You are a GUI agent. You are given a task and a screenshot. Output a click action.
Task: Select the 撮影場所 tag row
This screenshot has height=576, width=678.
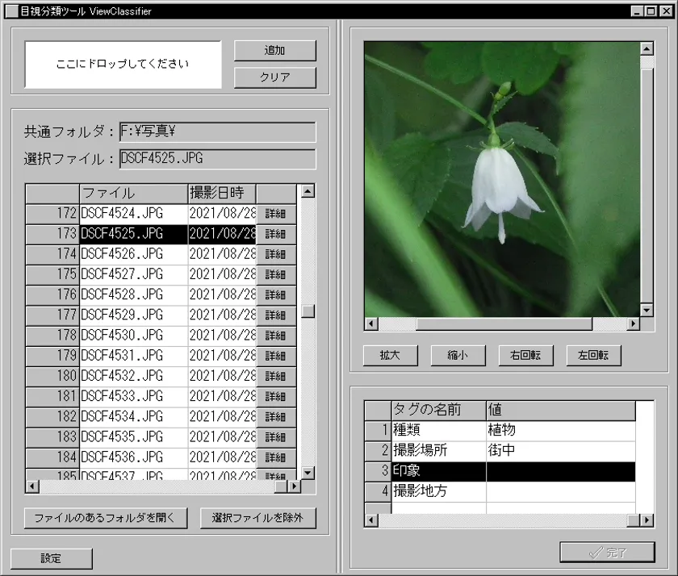437,450
